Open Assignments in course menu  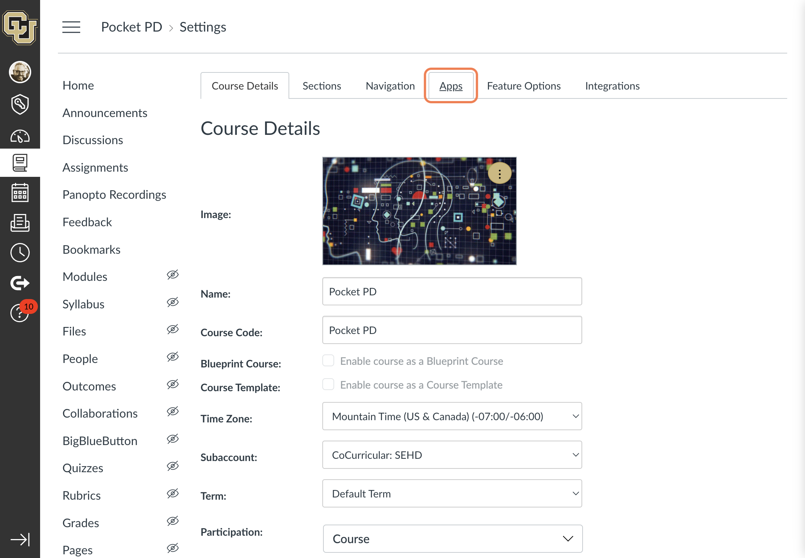(x=95, y=168)
